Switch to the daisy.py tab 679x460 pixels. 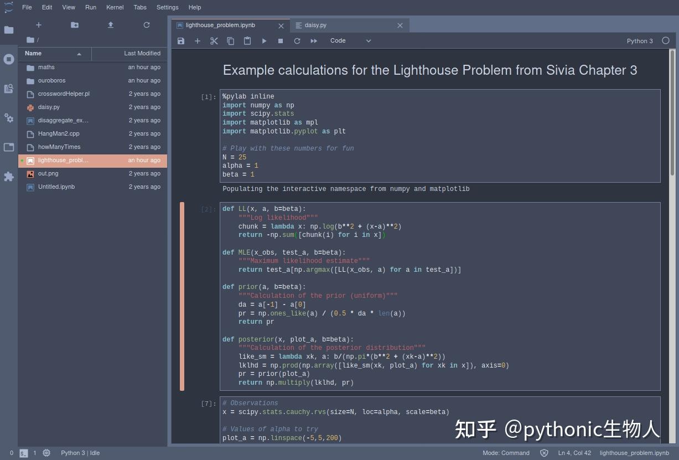pos(315,25)
